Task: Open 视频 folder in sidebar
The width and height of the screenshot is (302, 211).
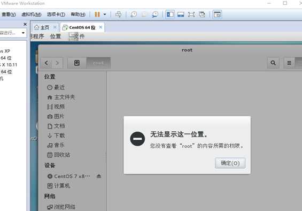Action: click(56, 107)
